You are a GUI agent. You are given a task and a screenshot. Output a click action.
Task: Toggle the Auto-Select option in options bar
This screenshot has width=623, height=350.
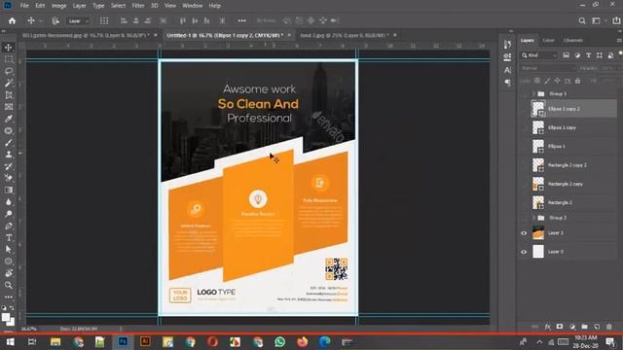55,20
